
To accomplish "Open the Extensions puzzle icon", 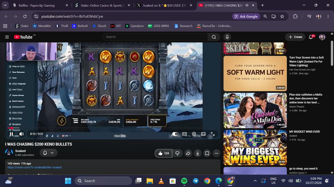I will point(295,17).
